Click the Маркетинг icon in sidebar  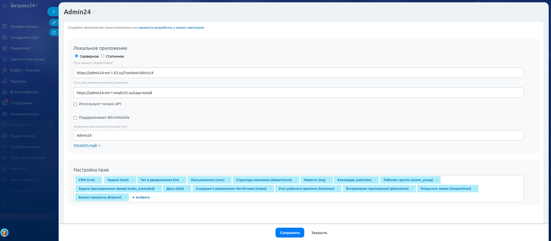tap(4, 48)
